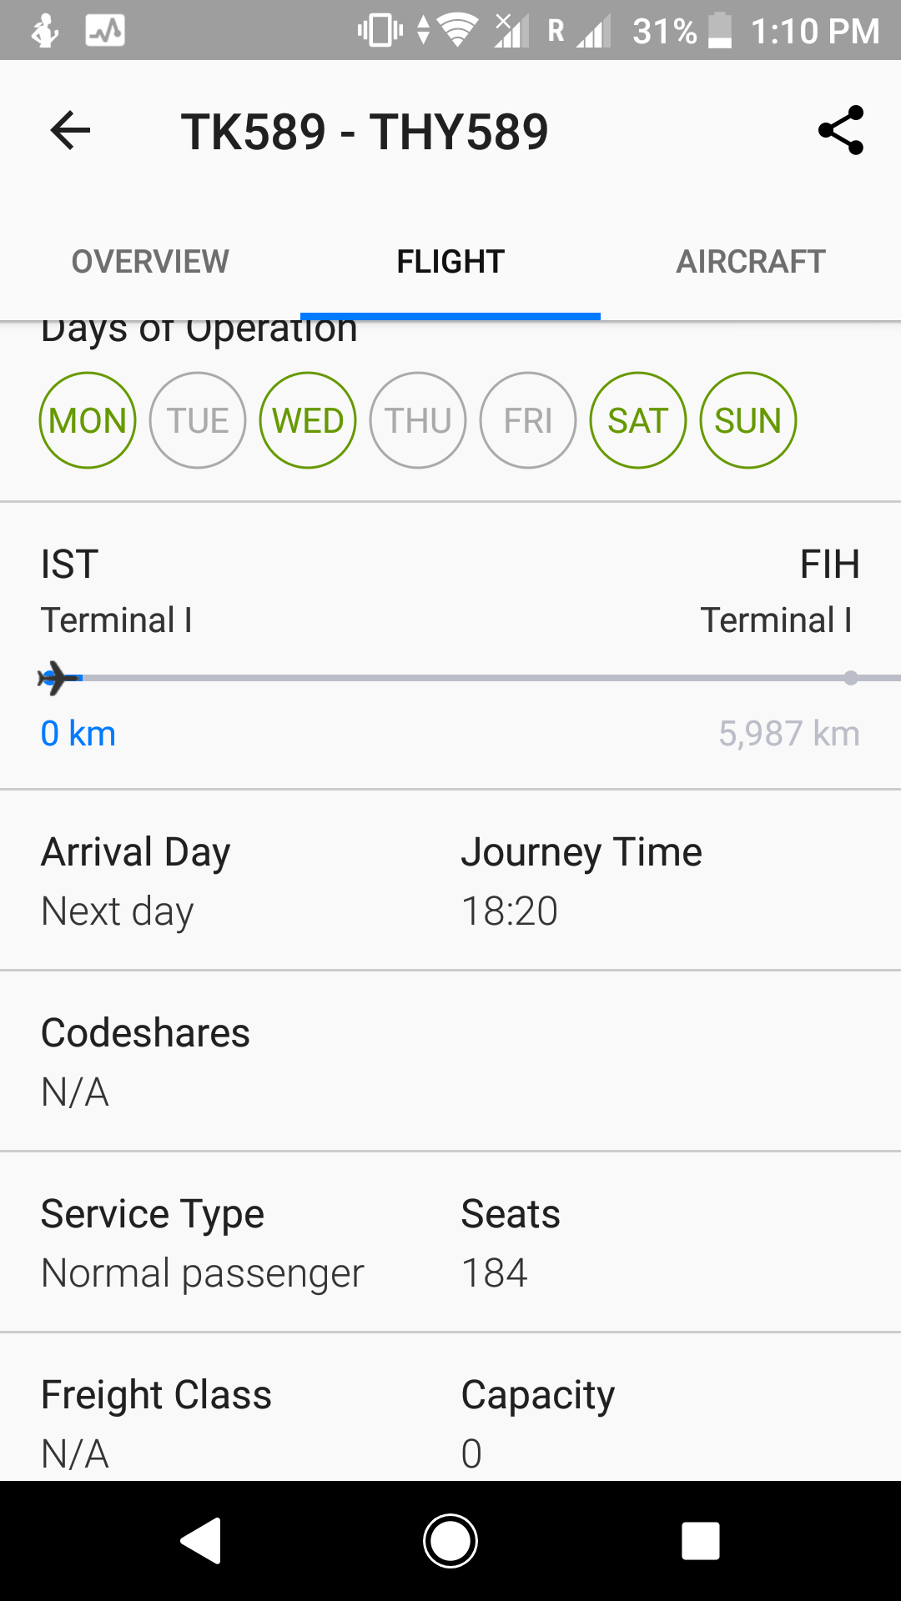Select the SUN day circle
This screenshot has width=901, height=1601.
[748, 420]
